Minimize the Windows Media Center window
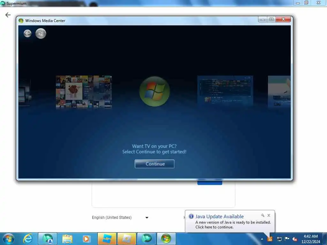This screenshot has height=245, width=327. pyautogui.click(x=263, y=19)
